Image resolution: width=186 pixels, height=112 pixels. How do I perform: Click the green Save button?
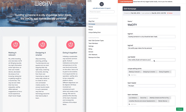180,109
